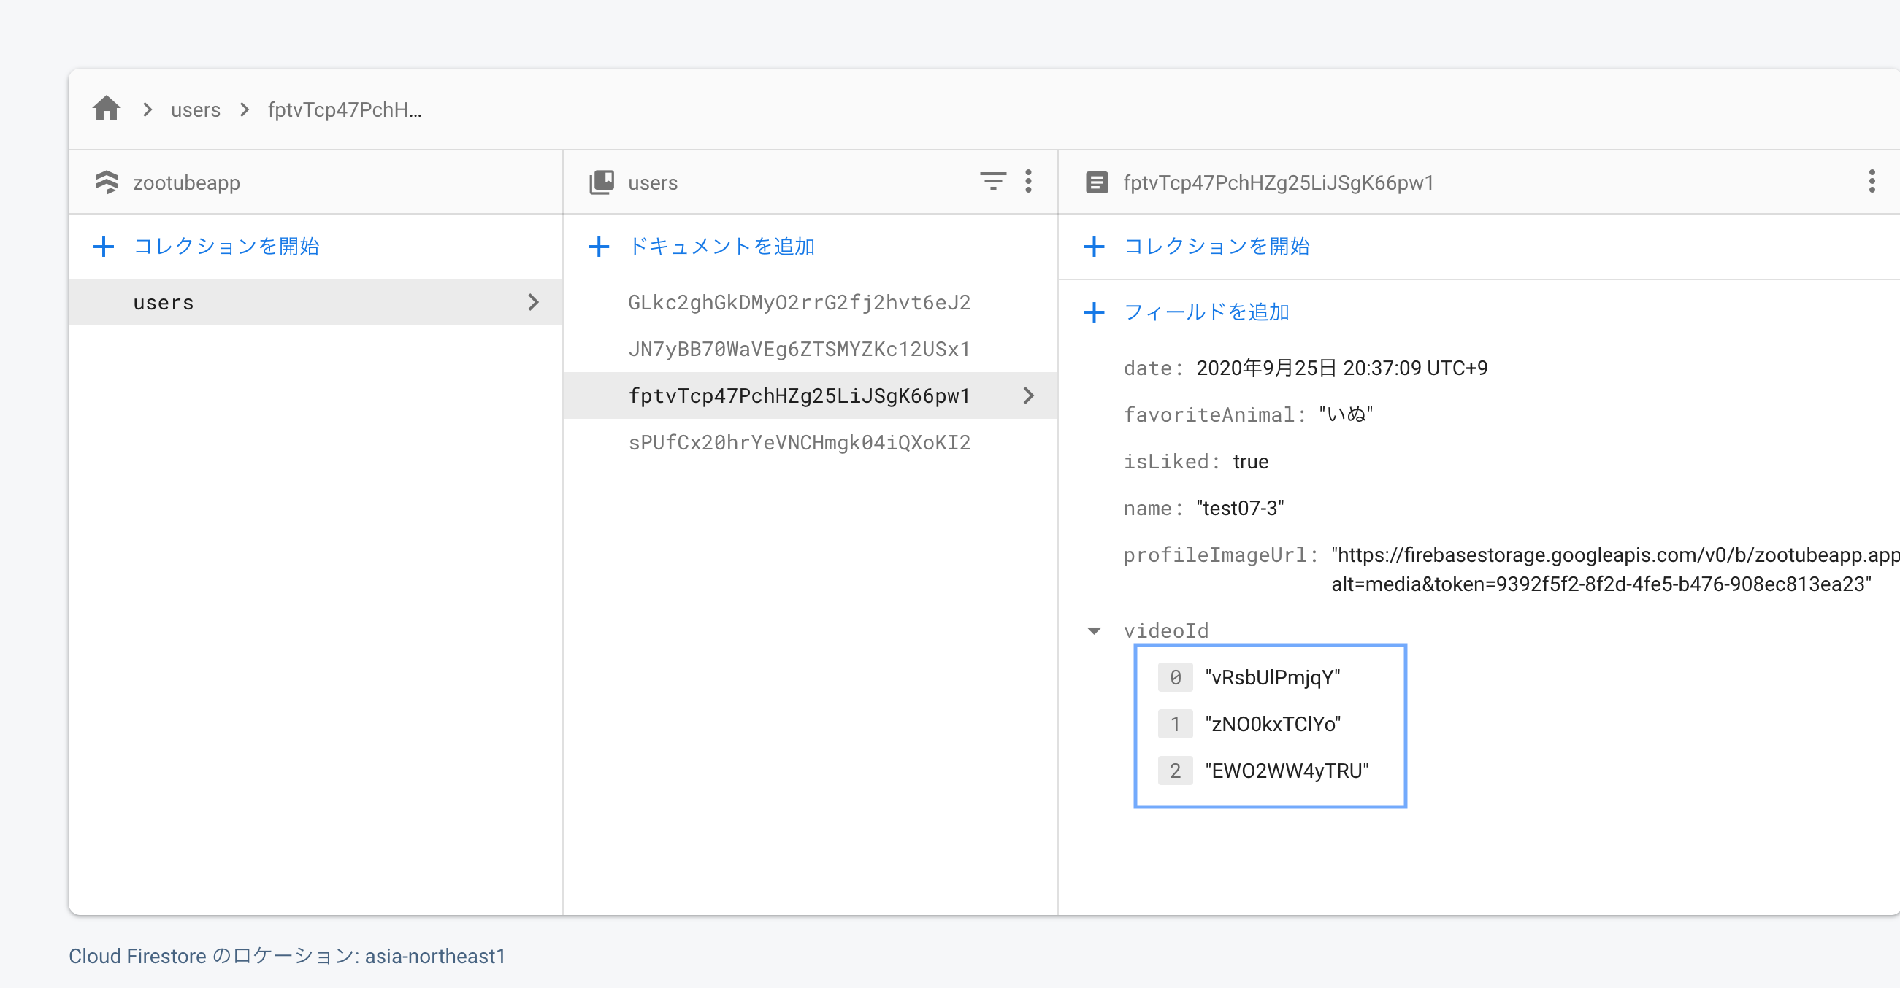Expand the chevron on the users row

click(533, 302)
